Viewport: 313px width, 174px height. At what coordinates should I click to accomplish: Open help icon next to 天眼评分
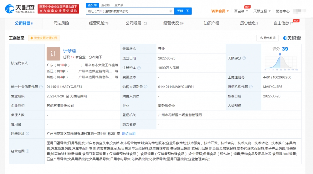[x=244, y=58]
